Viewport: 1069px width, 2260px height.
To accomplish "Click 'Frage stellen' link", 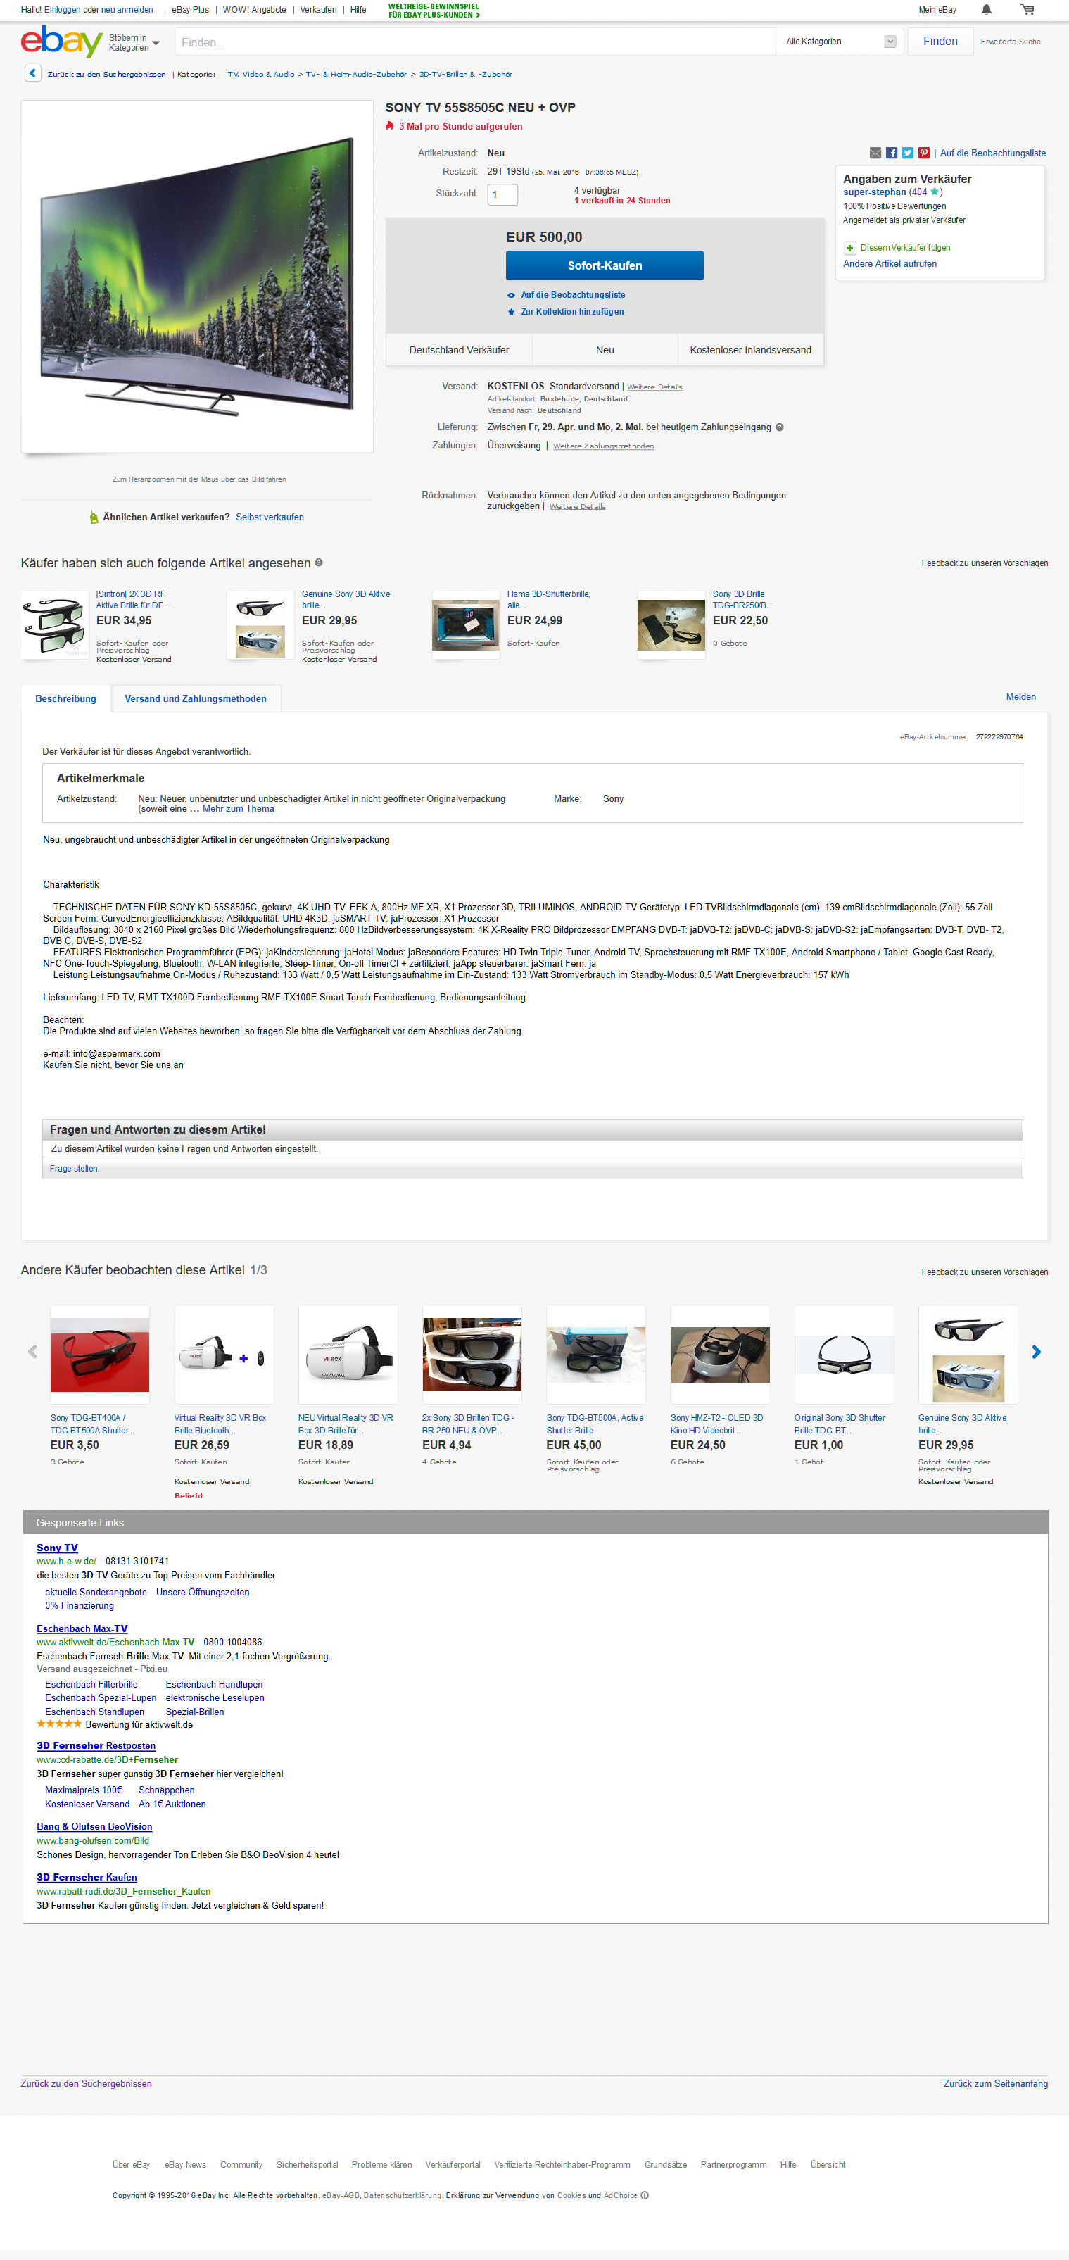I will (x=74, y=1169).
